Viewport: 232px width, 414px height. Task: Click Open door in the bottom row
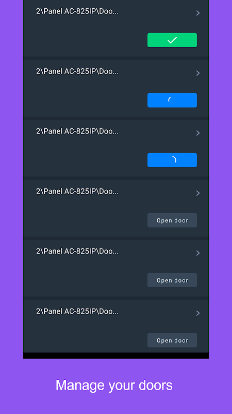[172, 340]
